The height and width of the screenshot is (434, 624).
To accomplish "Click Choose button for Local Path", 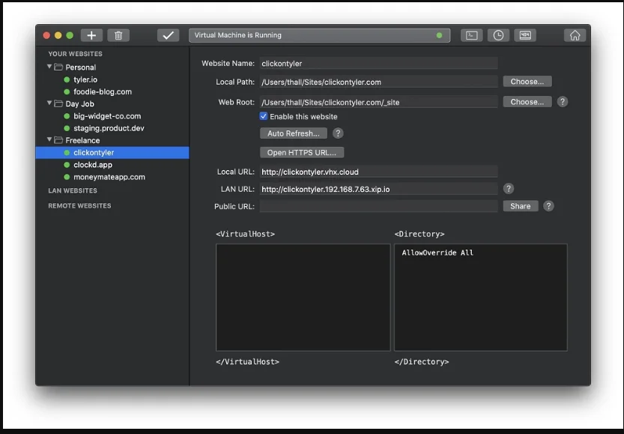I will click(527, 82).
